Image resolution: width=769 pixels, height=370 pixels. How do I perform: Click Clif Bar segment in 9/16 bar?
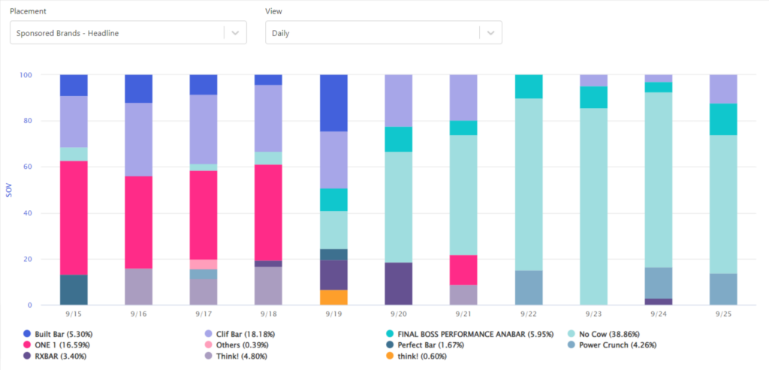click(138, 140)
